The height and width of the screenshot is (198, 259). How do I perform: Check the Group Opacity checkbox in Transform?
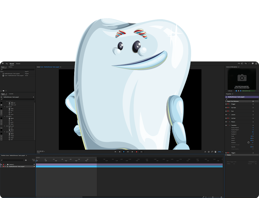(253, 149)
